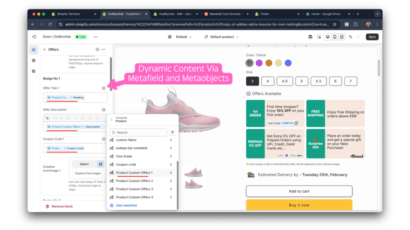Go back from Offers panel
Viewport: 410px width, 230px height.
[44, 50]
